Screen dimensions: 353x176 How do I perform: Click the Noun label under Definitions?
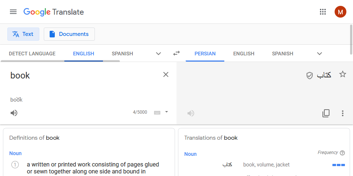coord(15,154)
